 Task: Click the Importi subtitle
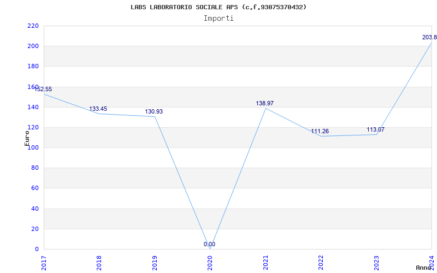pyautogui.click(x=218, y=19)
